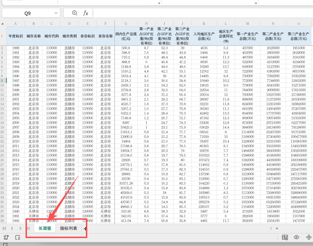
Task: Click the add new sheet plus button
Action: 85,228
